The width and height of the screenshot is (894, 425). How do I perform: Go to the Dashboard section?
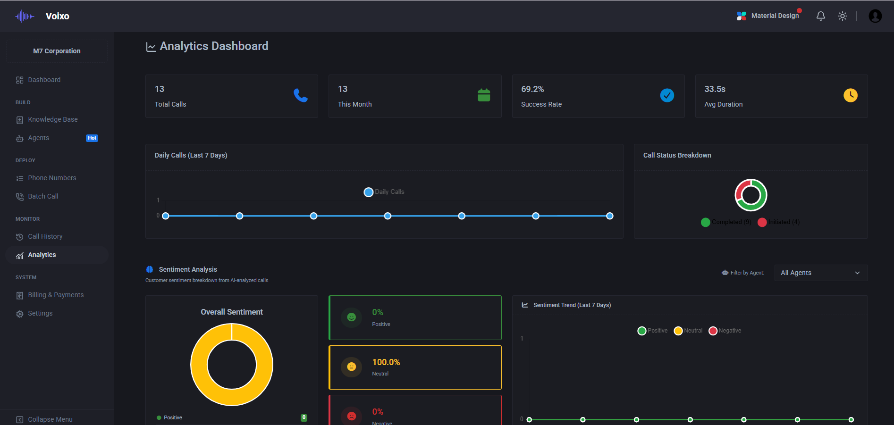[x=44, y=80]
